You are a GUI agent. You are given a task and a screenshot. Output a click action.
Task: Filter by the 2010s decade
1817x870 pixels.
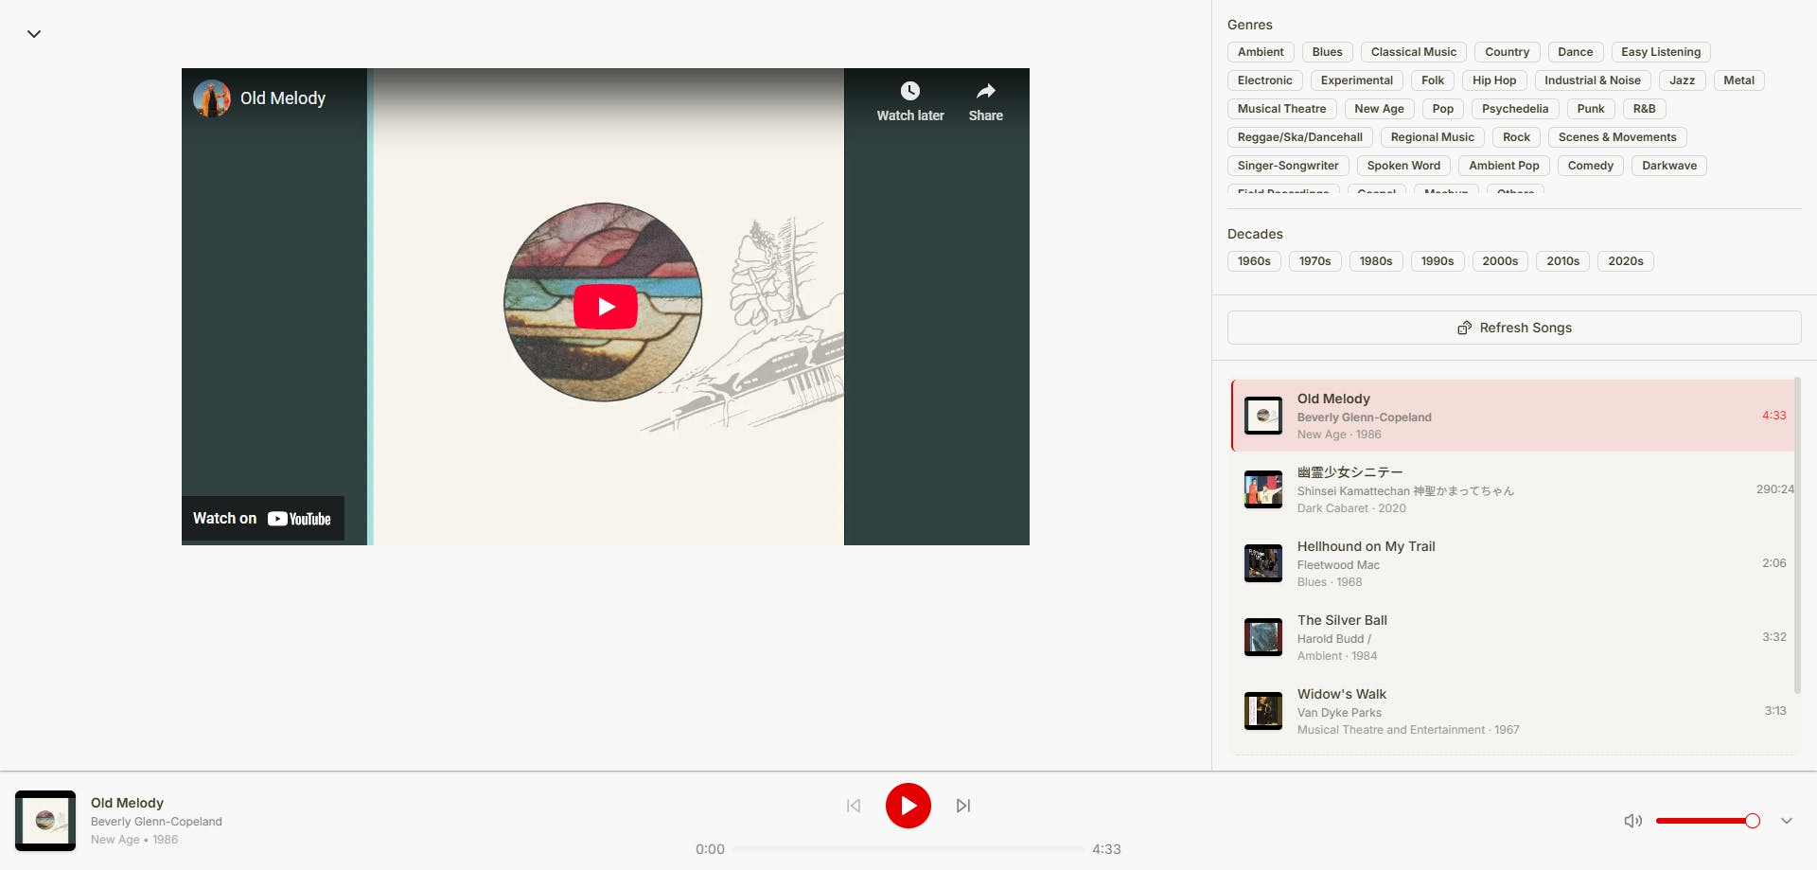(1562, 261)
